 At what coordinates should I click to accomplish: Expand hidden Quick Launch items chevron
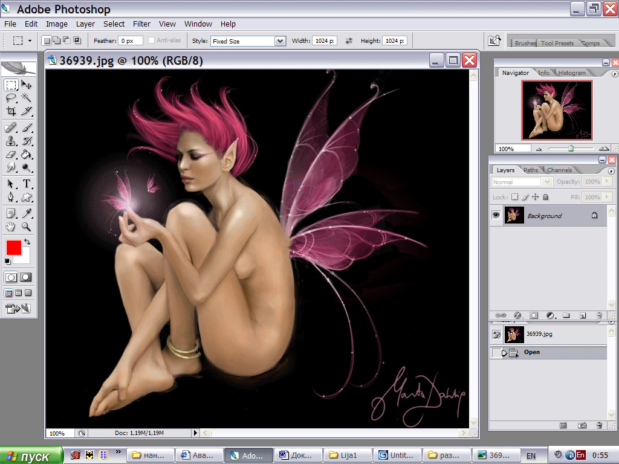pos(118,451)
